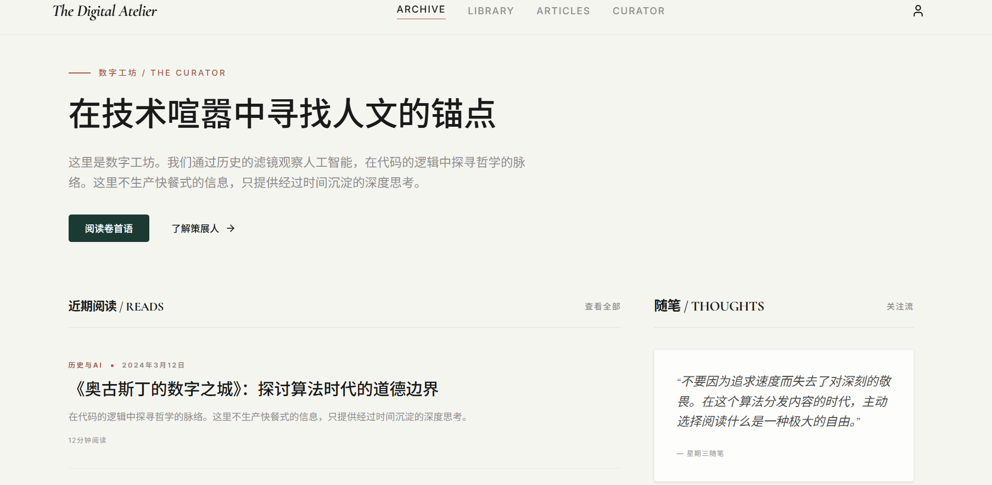Image resolution: width=992 pixels, height=485 pixels.
Task: Open the CURATOR nav item
Action: [638, 11]
